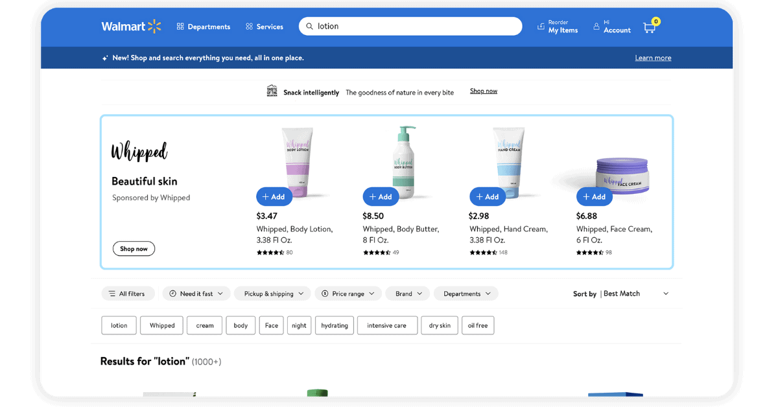Click the Sponsored by Whipped text
Screen dimensions: 778x407
click(x=151, y=198)
